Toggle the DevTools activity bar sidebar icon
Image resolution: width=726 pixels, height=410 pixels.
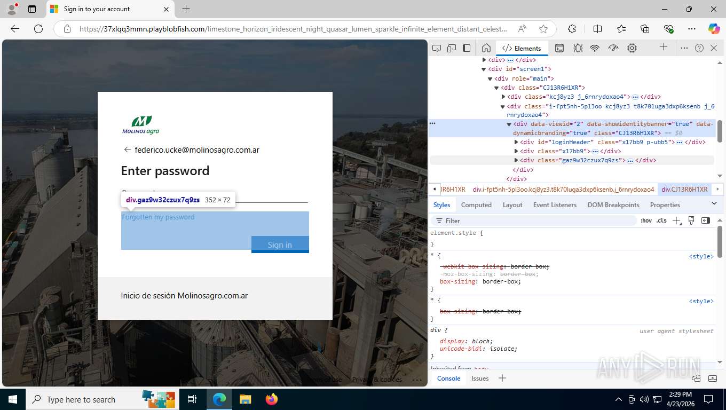pyautogui.click(x=467, y=48)
